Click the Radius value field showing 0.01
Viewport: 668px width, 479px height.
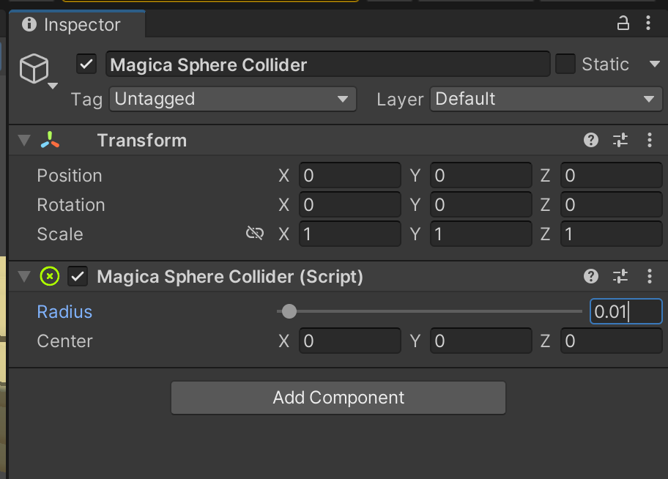[626, 311]
